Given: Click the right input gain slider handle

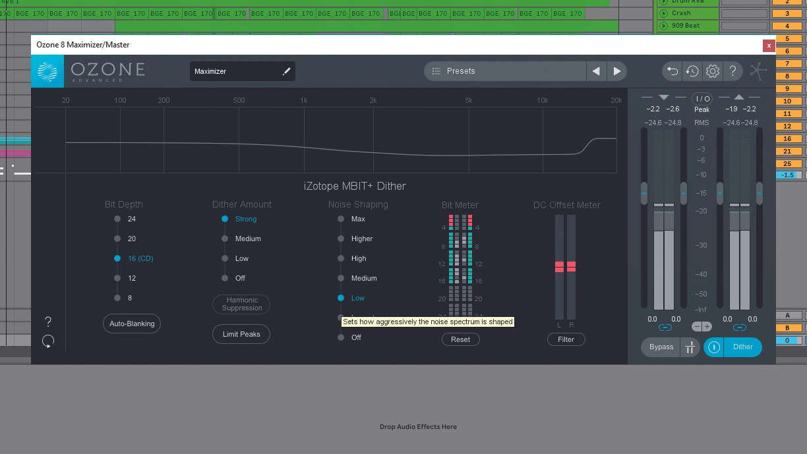Looking at the screenshot, I should (x=684, y=194).
